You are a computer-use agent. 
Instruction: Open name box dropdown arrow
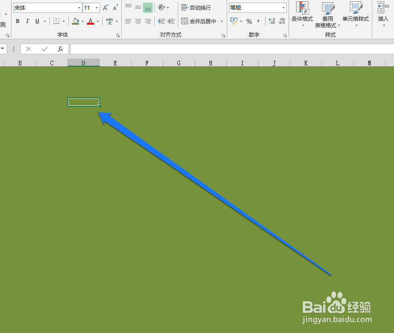(x=3, y=49)
